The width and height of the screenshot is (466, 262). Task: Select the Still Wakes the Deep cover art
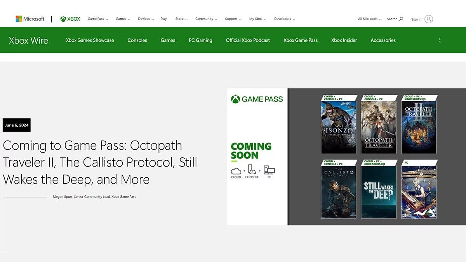click(378, 191)
